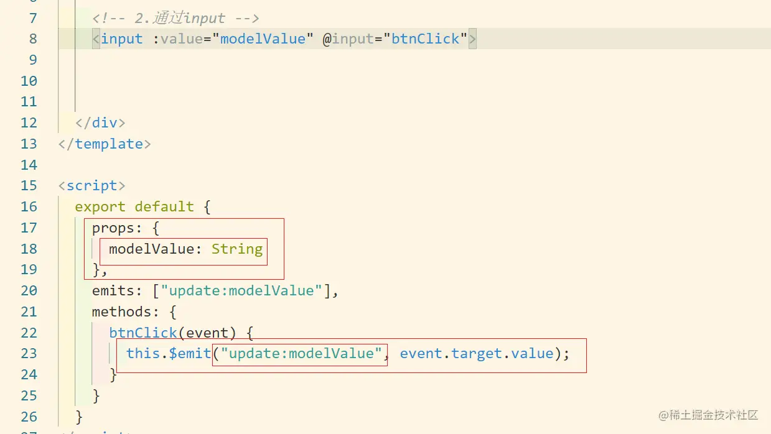Click line number 15 in gutter
Image resolution: width=771 pixels, height=434 pixels.
click(x=29, y=185)
